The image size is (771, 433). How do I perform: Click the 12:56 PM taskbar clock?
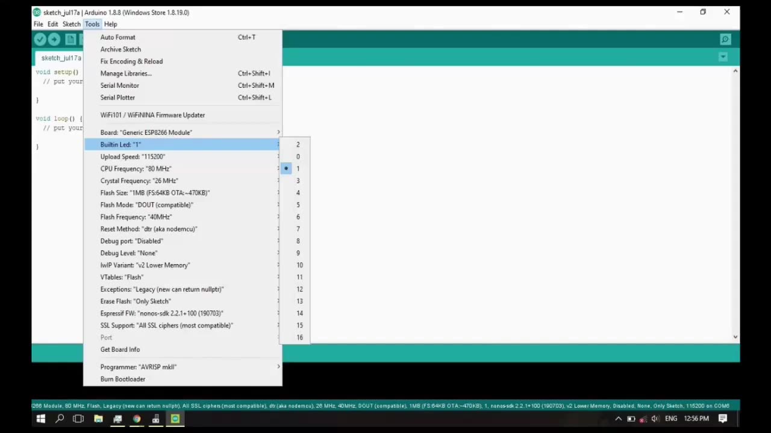[696, 419]
